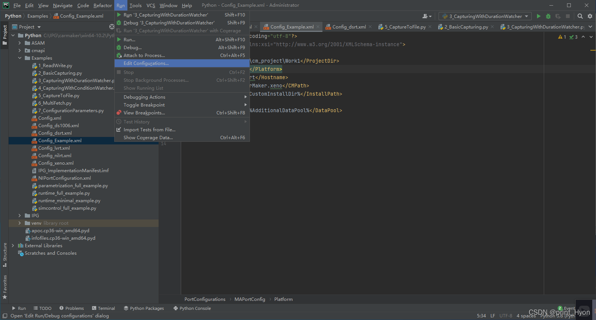The image size is (596, 320).
Task: Toggle the Run tool window at bottom
Action: (x=19, y=308)
